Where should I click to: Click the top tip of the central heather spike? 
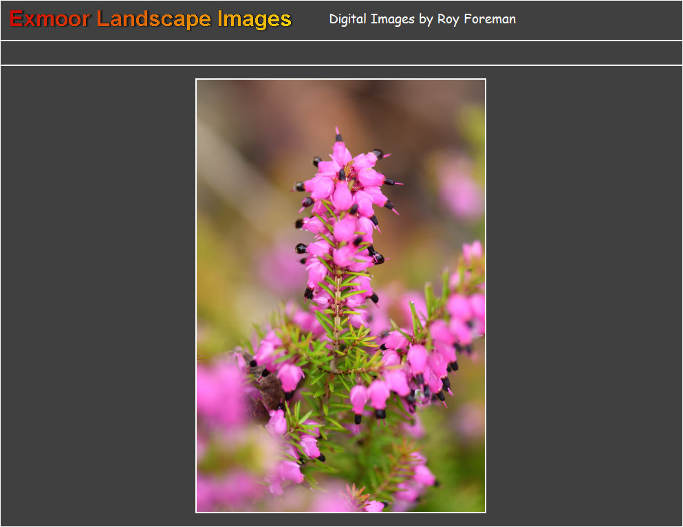click(338, 133)
